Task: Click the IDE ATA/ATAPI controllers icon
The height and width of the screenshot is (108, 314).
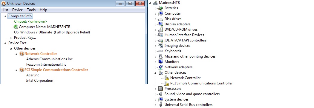Action: click(161, 40)
